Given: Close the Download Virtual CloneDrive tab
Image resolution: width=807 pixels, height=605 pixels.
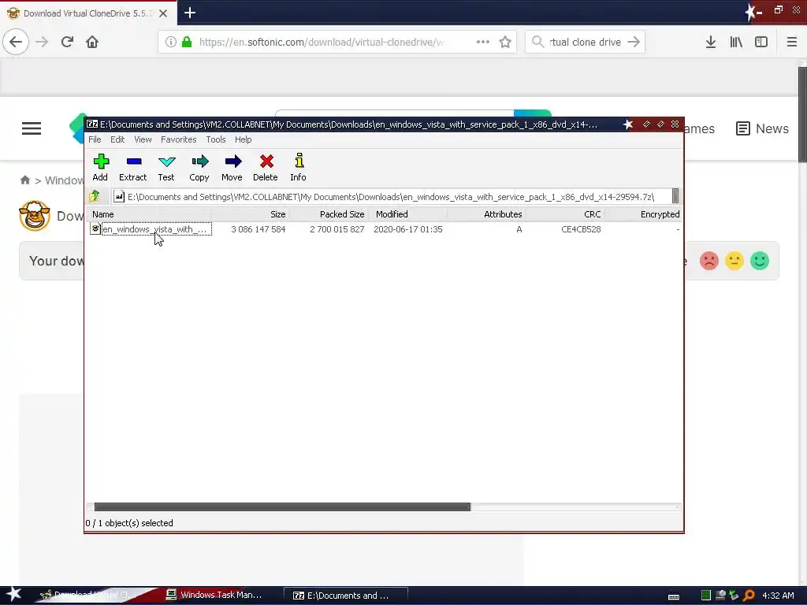Looking at the screenshot, I should pyautogui.click(x=163, y=13).
